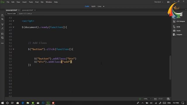
Task: Open Task View on taskbar
Action: [x=12, y=103]
